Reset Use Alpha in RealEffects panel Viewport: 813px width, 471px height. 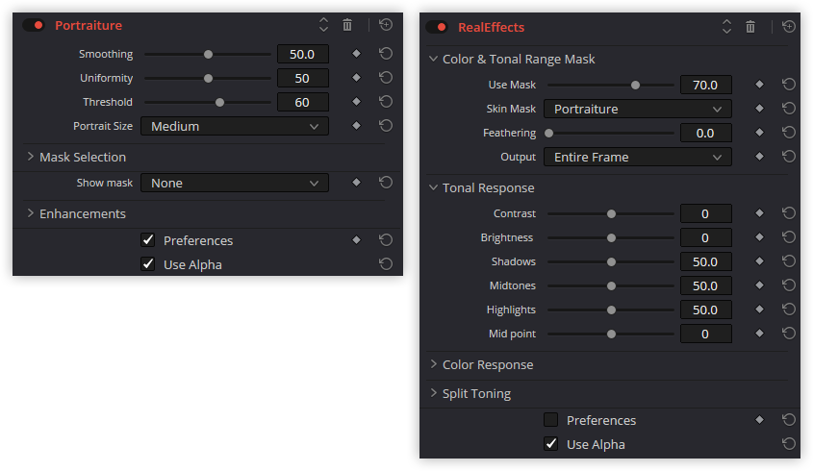click(789, 443)
